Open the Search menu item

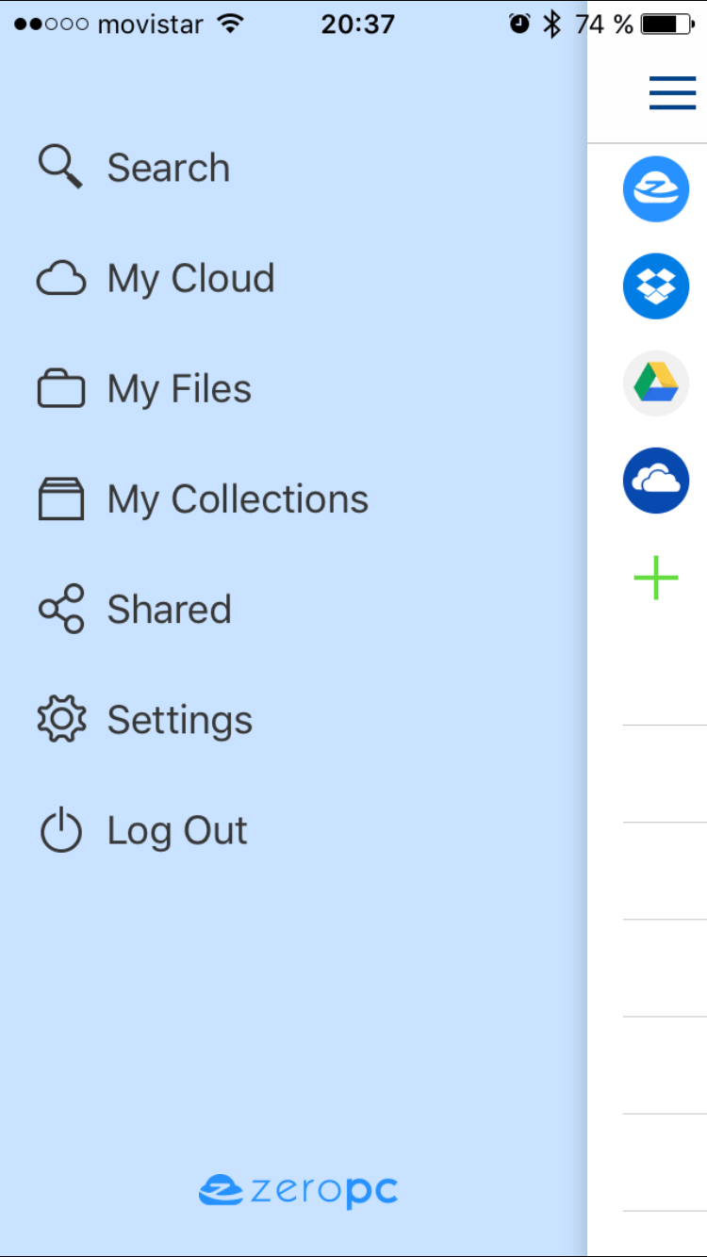tap(169, 168)
